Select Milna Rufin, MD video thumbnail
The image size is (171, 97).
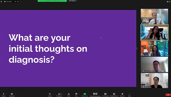click(x=154, y=32)
